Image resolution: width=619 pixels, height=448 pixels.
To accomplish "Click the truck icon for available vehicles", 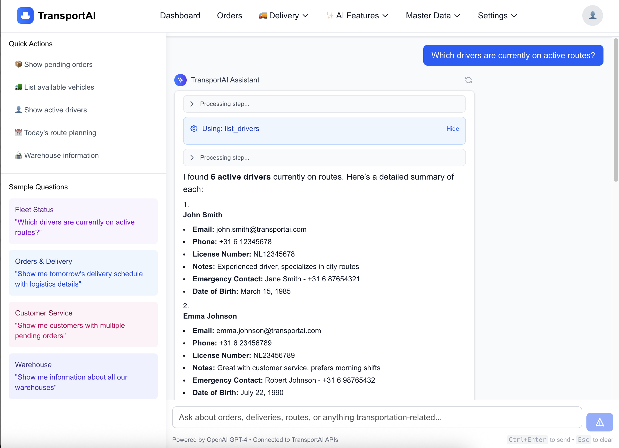I will click(x=18, y=87).
